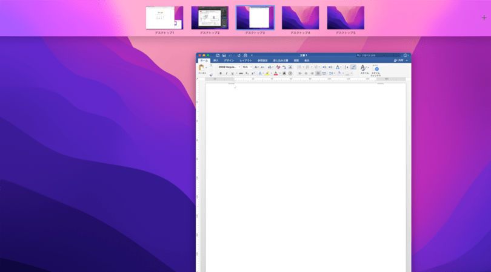Click the enclosed circle character icon
Viewport: 491px width, 272px height.
tap(290, 73)
